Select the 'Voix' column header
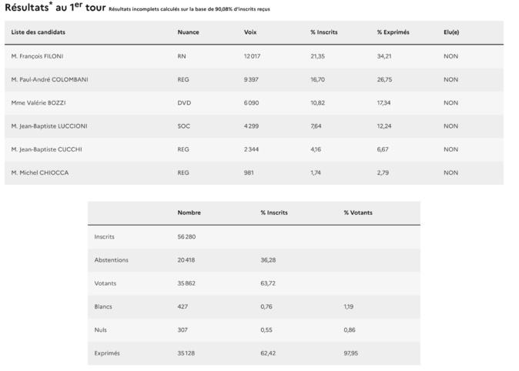 click(x=250, y=32)
